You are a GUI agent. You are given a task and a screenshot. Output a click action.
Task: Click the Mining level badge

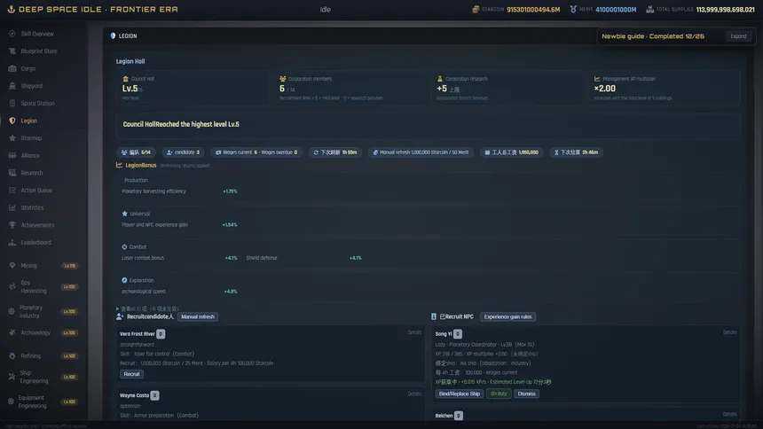(69, 266)
